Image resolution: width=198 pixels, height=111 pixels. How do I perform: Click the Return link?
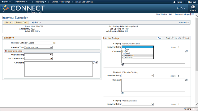click(x=37, y=23)
